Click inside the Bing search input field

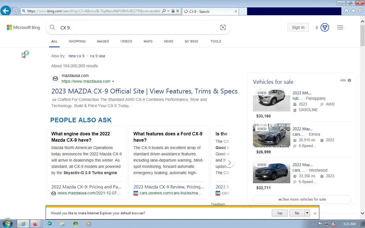(138, 28)
